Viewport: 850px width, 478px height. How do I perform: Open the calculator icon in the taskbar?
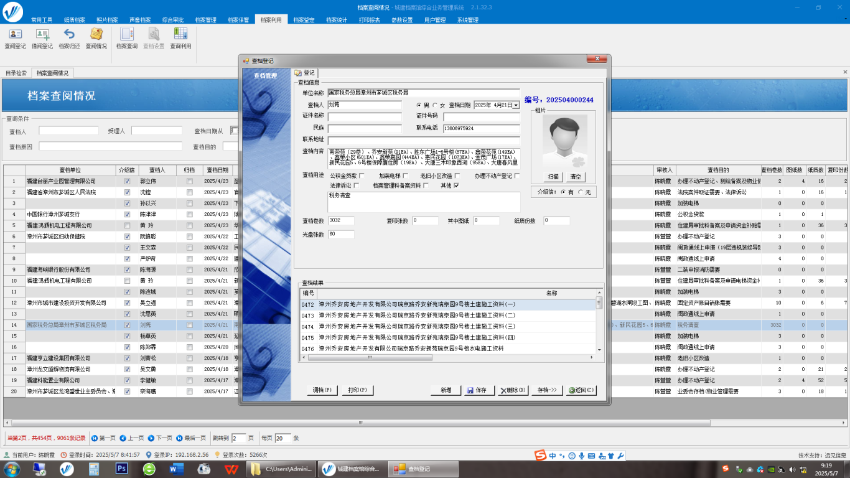click(95, 469)
